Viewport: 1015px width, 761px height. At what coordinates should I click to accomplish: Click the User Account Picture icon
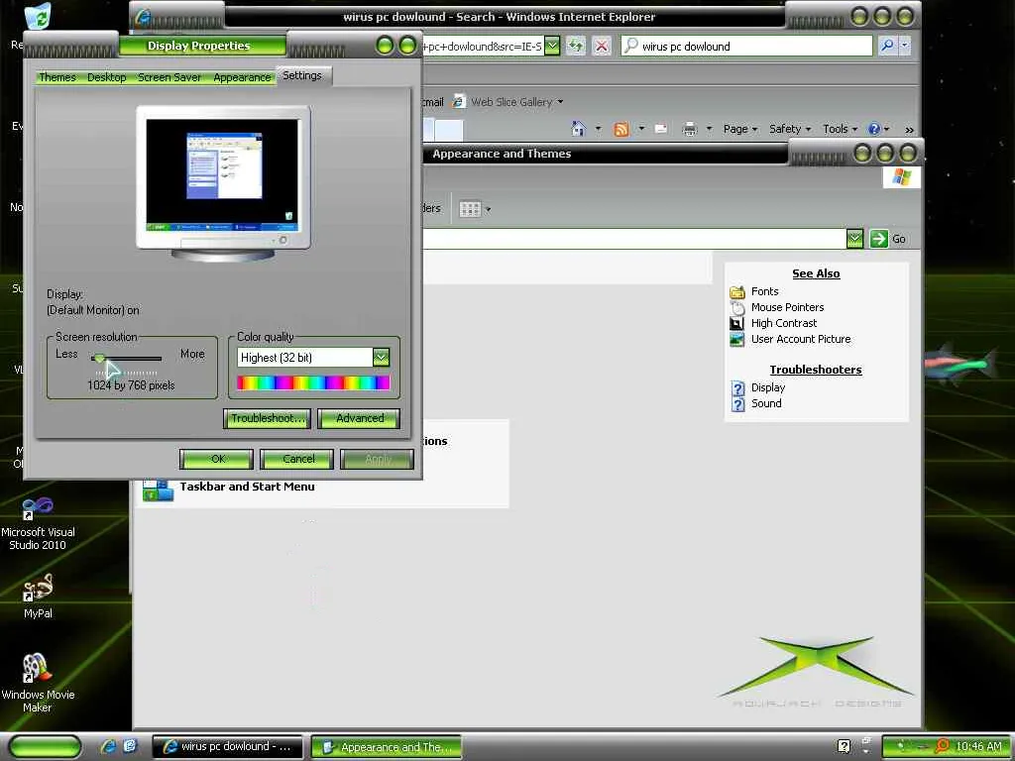(737, 339)
